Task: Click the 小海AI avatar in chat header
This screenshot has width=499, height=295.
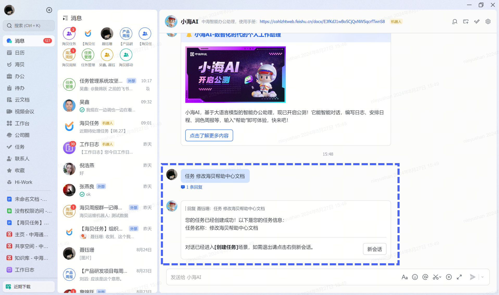Action: [171, 21]
